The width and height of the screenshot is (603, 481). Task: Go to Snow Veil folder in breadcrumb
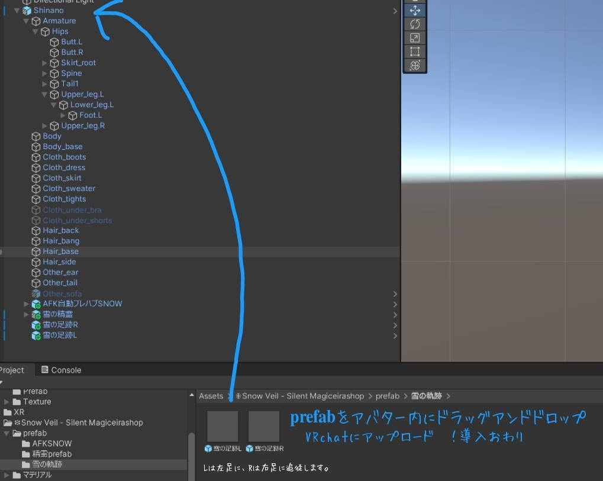[x=299, y=396]
